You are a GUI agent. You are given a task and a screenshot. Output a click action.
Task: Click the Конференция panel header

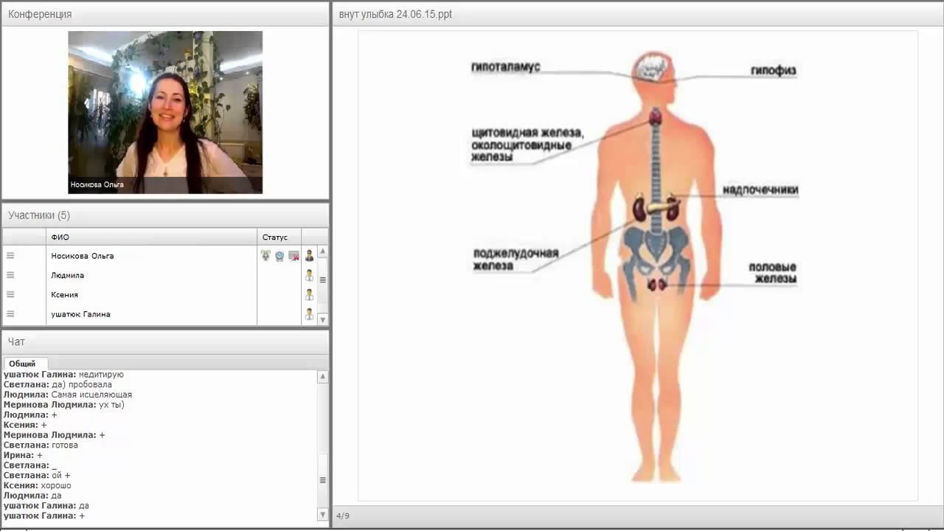coord(165,14)
